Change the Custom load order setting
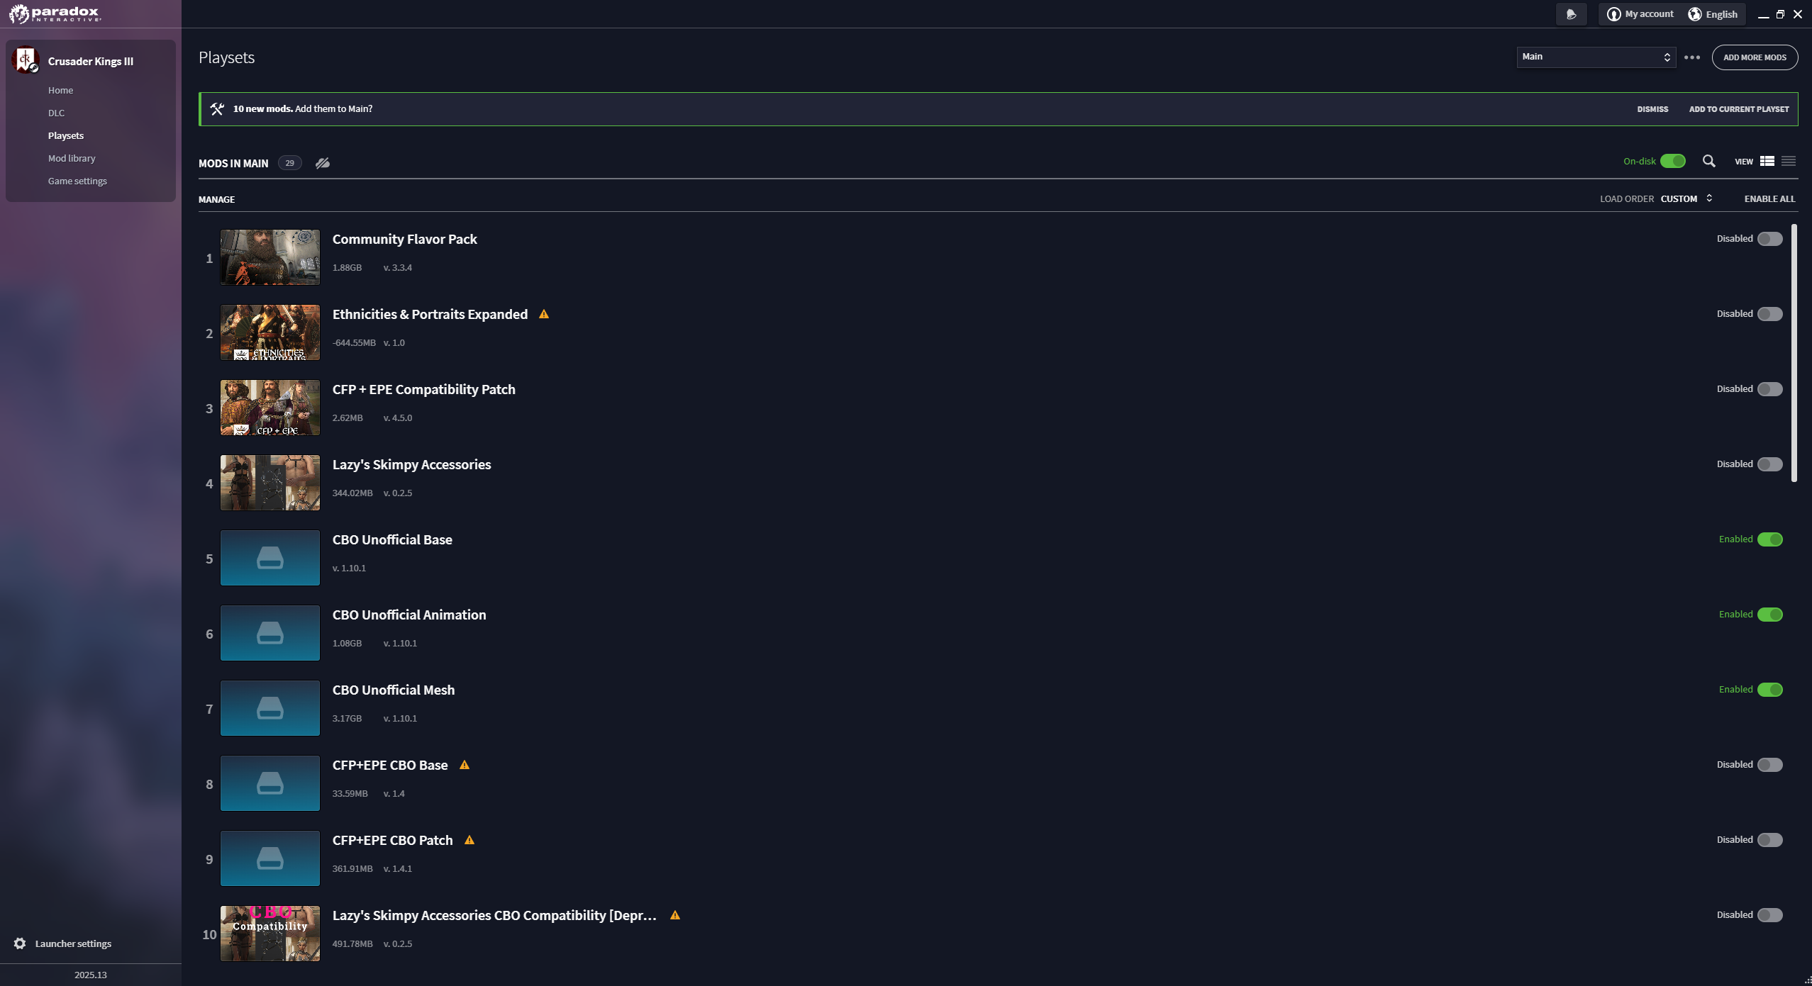Image resolution: width=1812 pixels, height=986 pixels. pos(1686,198)
